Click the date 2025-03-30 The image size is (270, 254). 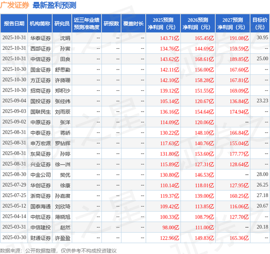[14, 237]
